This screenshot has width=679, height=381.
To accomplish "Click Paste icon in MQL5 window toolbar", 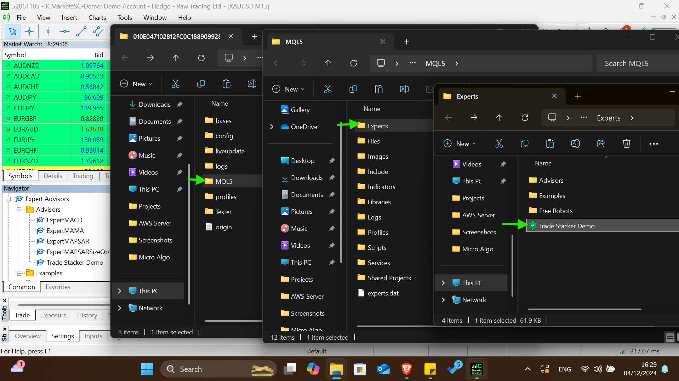I will tap(379, 89).
